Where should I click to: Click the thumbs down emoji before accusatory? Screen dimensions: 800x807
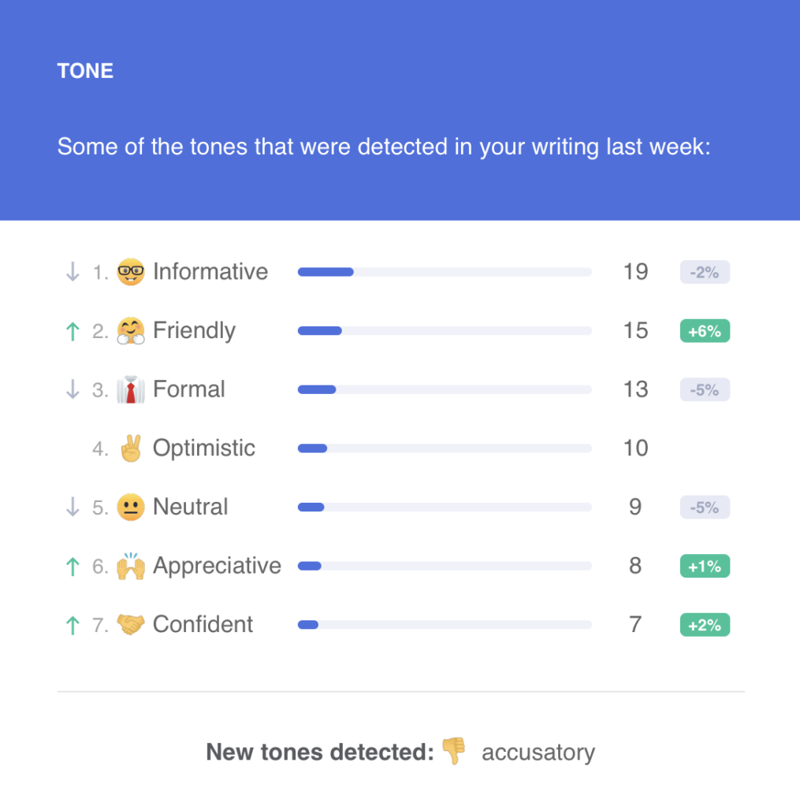453,751
